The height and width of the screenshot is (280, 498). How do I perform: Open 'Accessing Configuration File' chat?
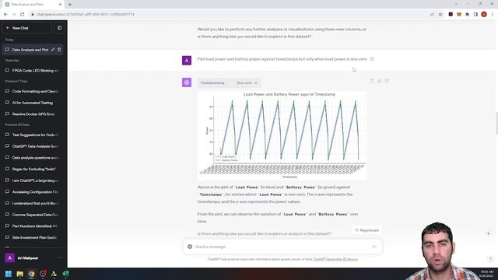coord(33,192)
